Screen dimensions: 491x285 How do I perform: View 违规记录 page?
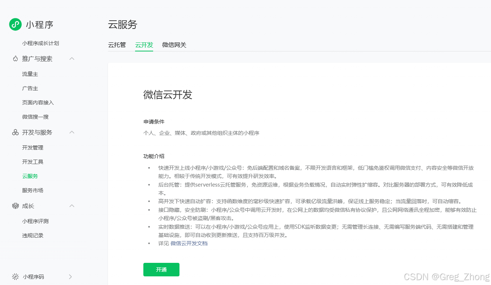click(x=33, y=235)
